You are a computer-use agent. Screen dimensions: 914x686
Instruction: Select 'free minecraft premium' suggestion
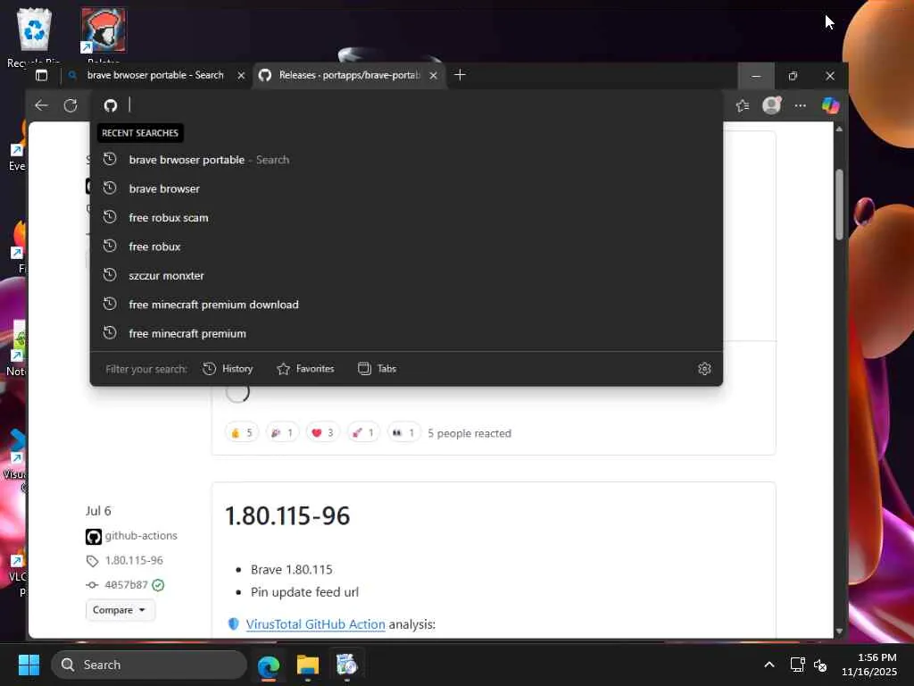[406, 334]
